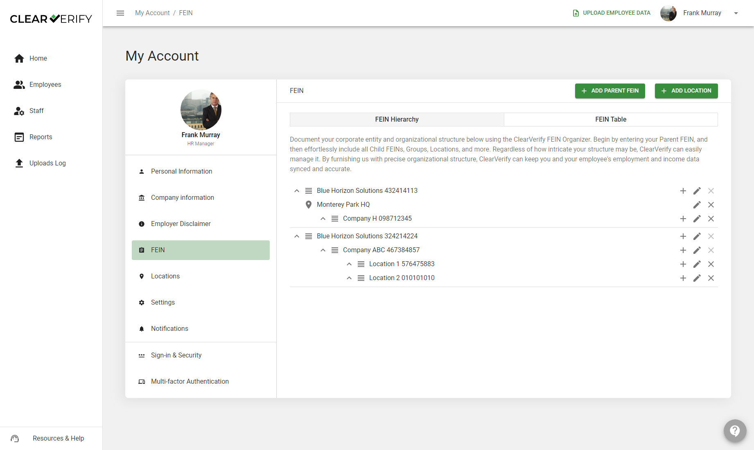Click the My Account breadcrumb

point(152,13)
